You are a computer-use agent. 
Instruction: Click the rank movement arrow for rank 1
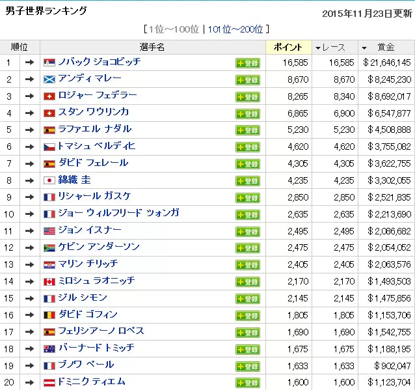pos(30,63)
